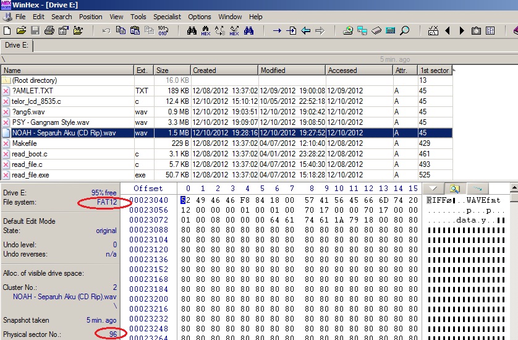Image resolution: width=518 pixels, height=340 pixels.
Task: Open the Position menu
Action: pyautogui.click(x=91, y=17)
